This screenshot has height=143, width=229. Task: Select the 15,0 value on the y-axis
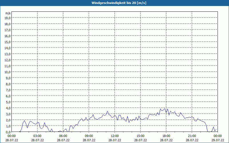point(7,42)
